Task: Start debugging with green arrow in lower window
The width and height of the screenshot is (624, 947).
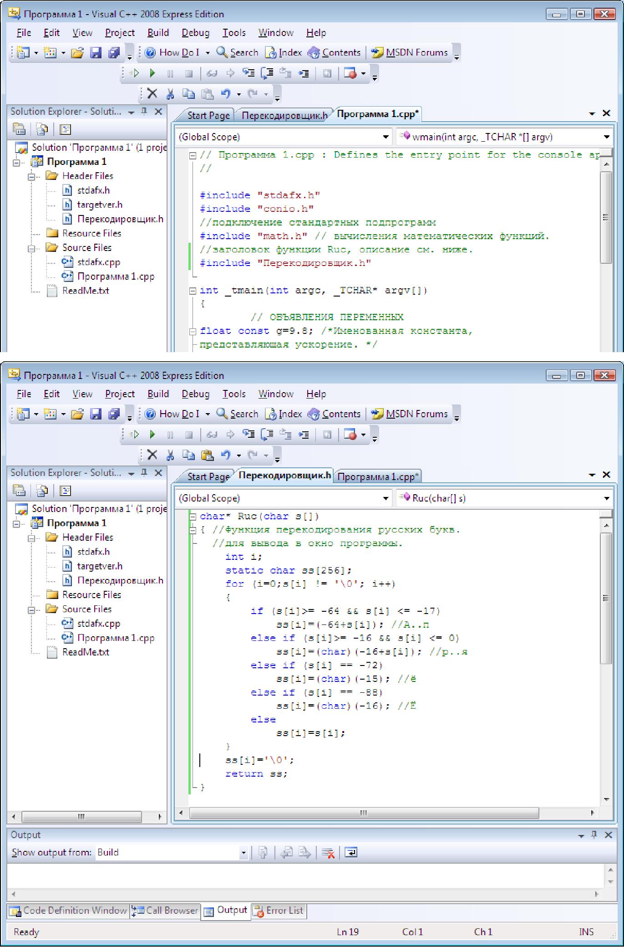Action: [152, 435]
